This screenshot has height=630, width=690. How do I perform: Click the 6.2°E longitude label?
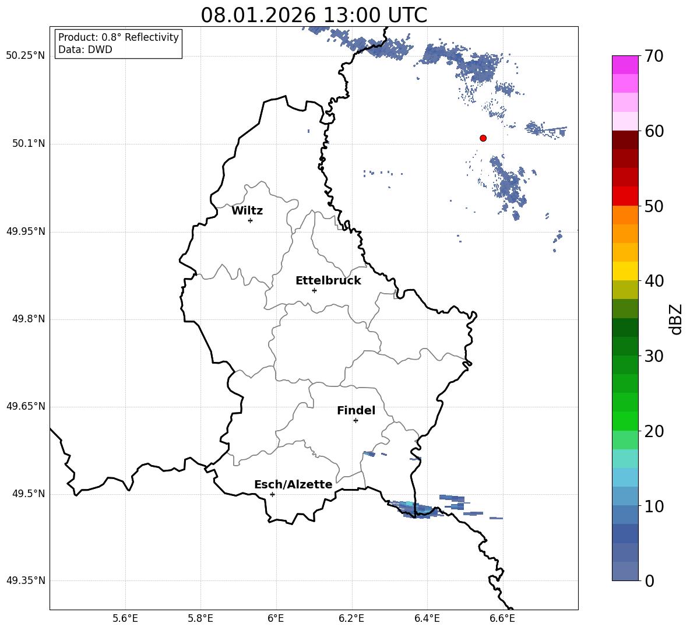click(351, 618)
